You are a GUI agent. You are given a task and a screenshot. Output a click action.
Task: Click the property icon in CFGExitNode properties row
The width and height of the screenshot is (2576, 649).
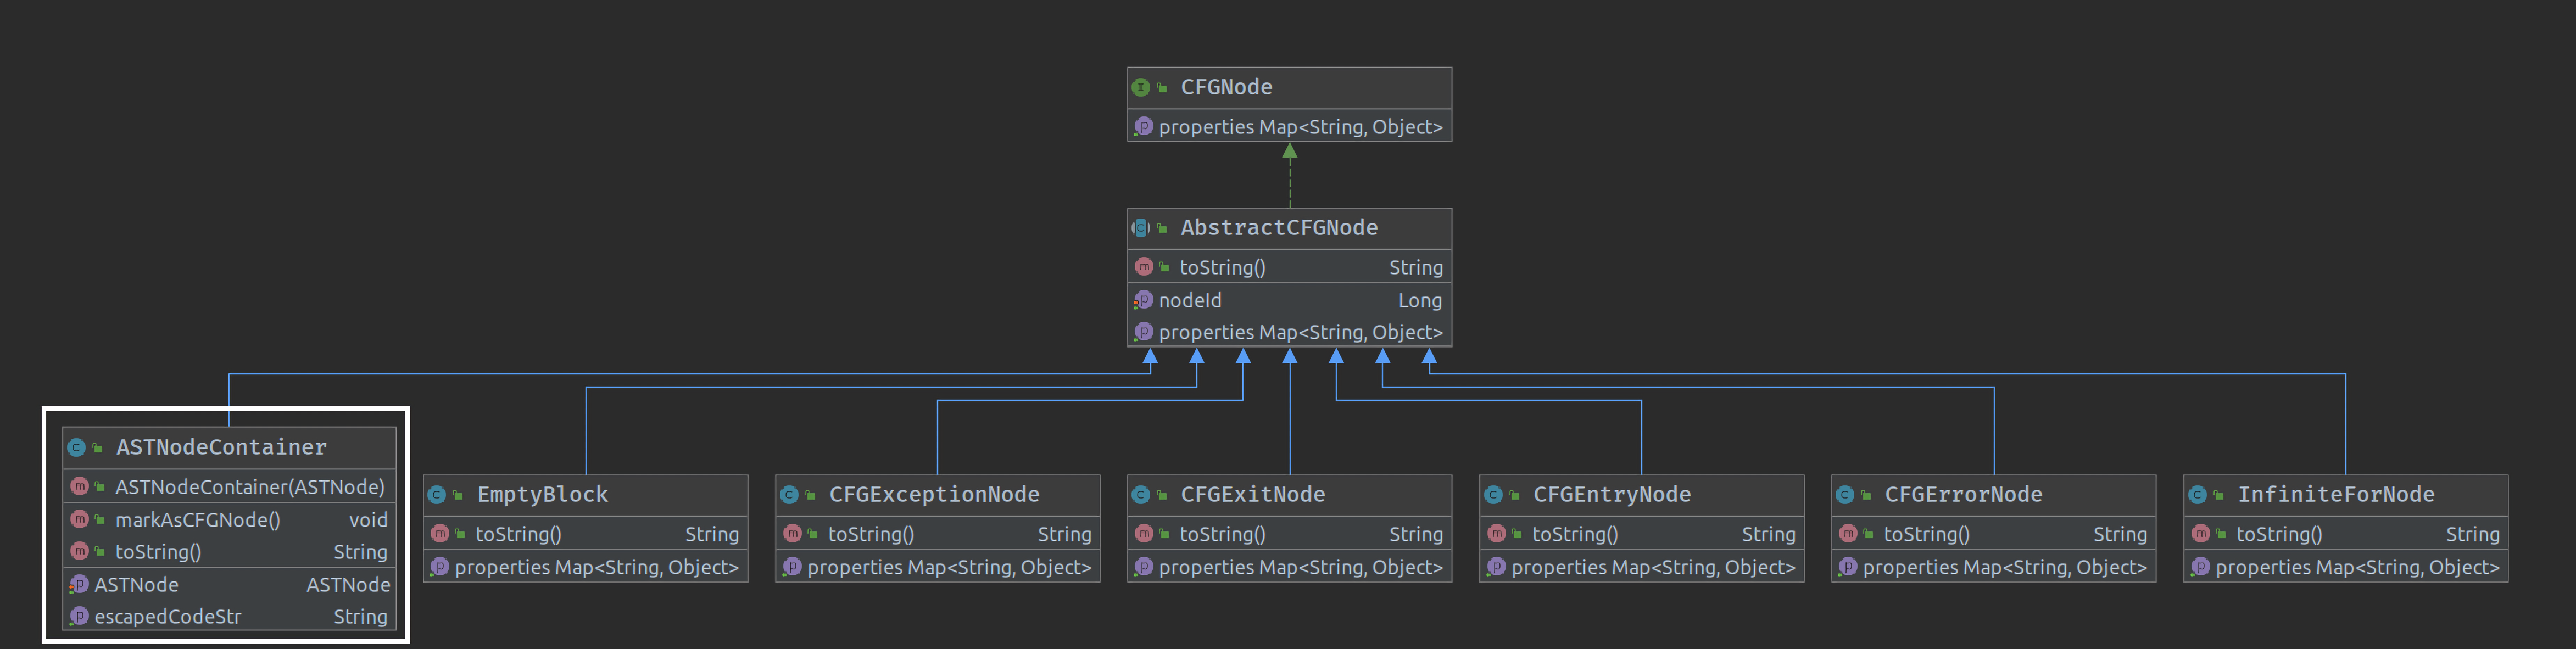(1143, 567)
